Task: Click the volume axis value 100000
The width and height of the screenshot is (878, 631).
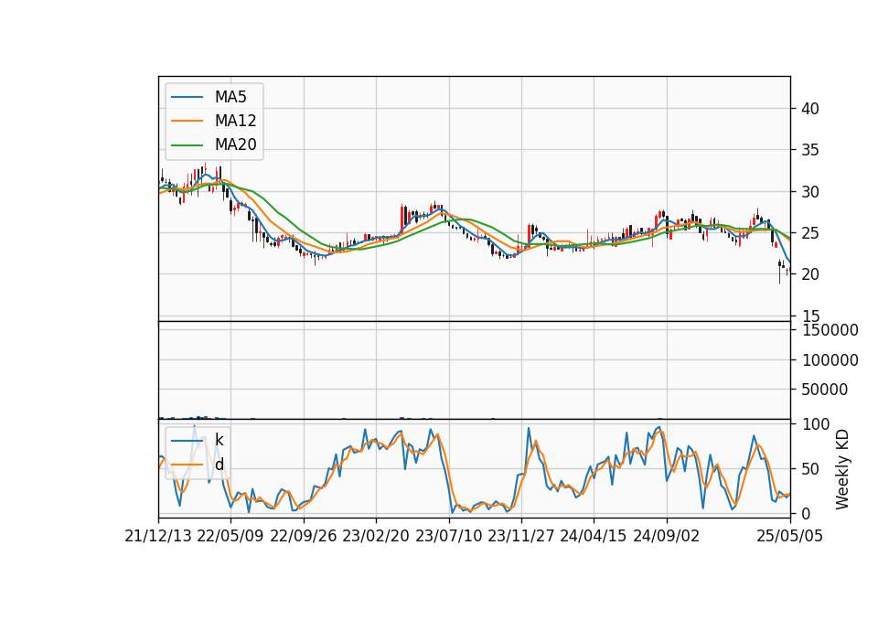Action: 830,360
